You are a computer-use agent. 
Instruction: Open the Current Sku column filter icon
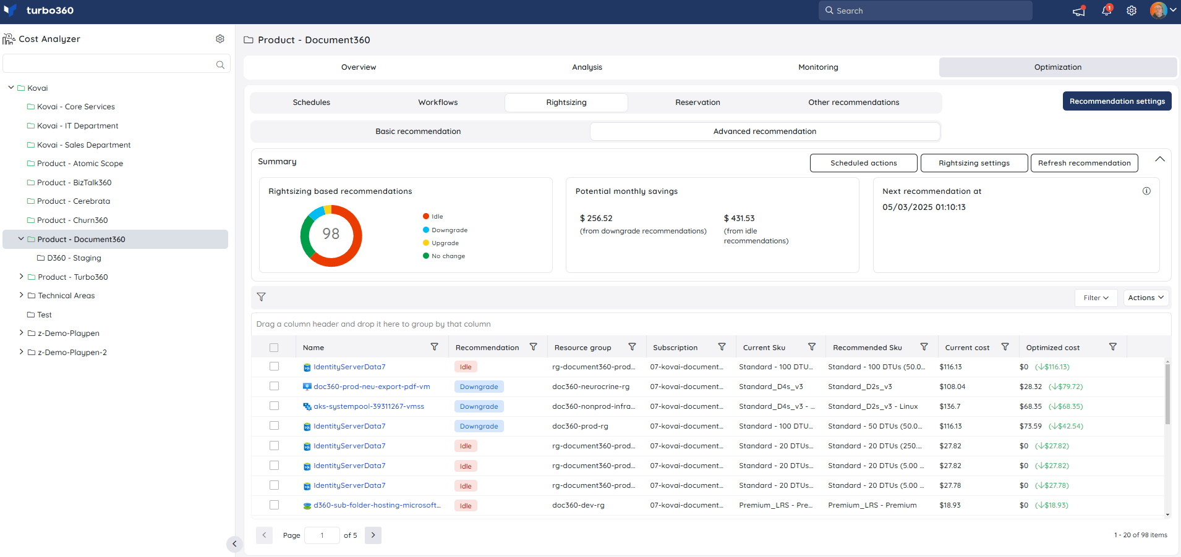(812, 347)
